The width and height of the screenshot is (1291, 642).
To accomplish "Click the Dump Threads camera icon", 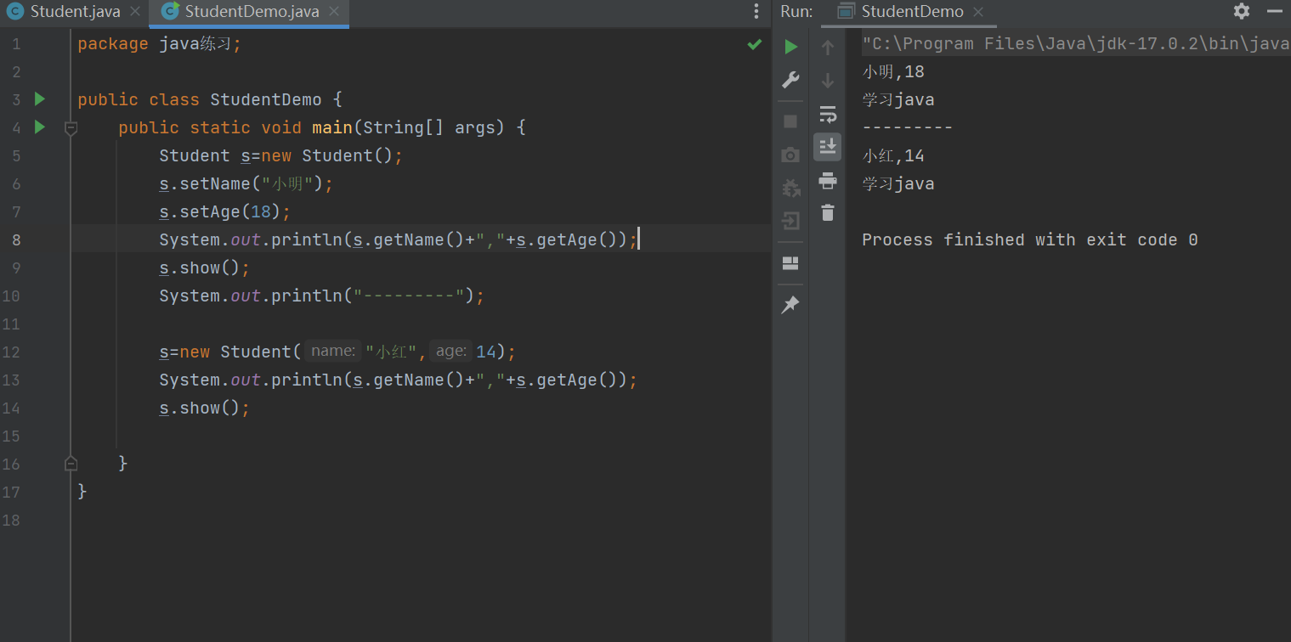I will click(x=790, y=155).
